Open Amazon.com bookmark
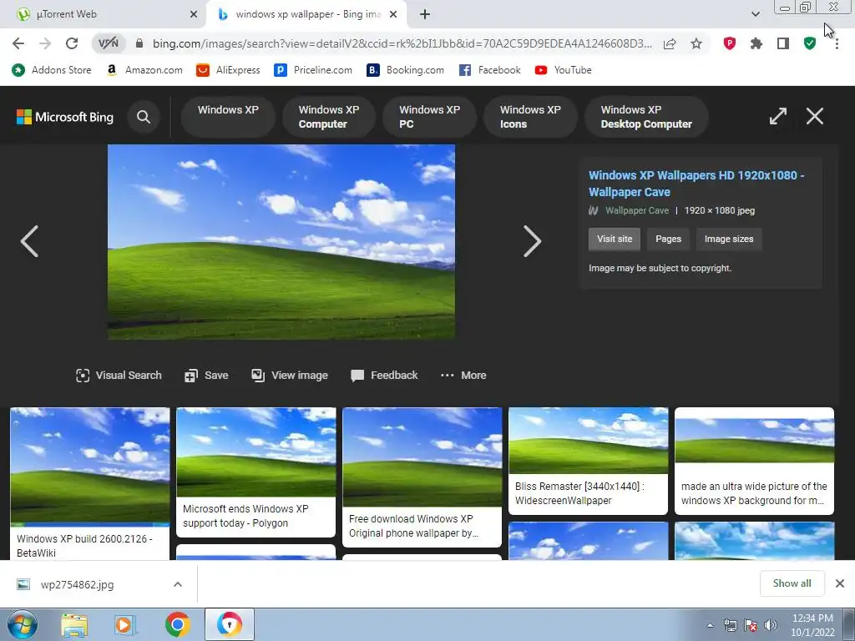The height and width of the screenshot is (641, 855). pyautogui.click(x=144, y=70)
